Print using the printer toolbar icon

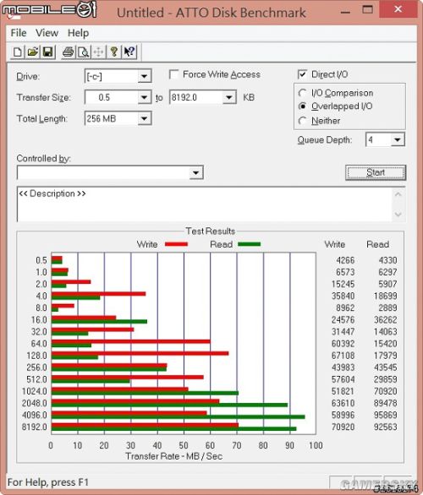pos(69,52)
